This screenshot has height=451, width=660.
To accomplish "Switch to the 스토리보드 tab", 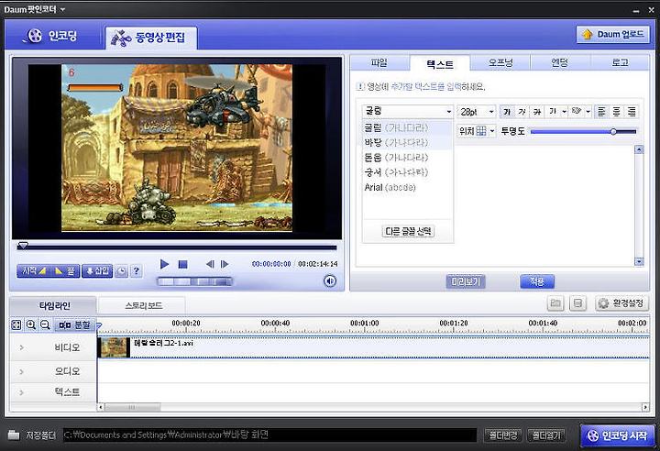I will click(143, 306).
